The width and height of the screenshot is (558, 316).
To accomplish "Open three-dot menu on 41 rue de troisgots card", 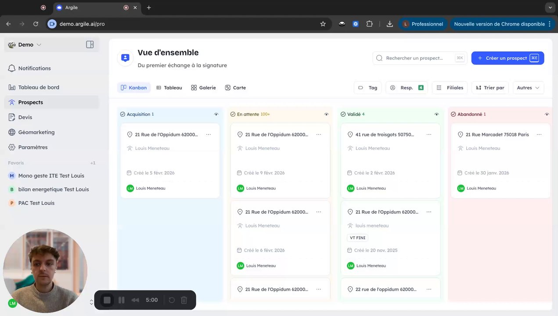I will pyautogui.click(x=429, y=135).
